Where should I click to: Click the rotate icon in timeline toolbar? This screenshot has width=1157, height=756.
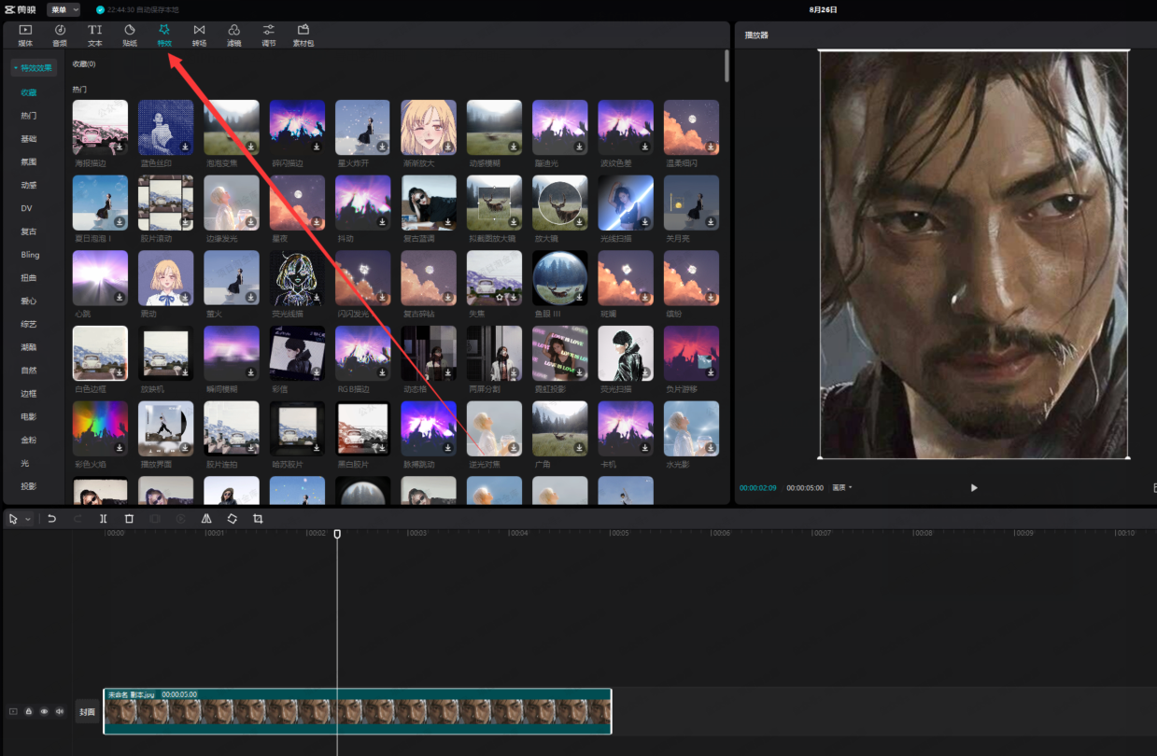(x=232, y=519)
